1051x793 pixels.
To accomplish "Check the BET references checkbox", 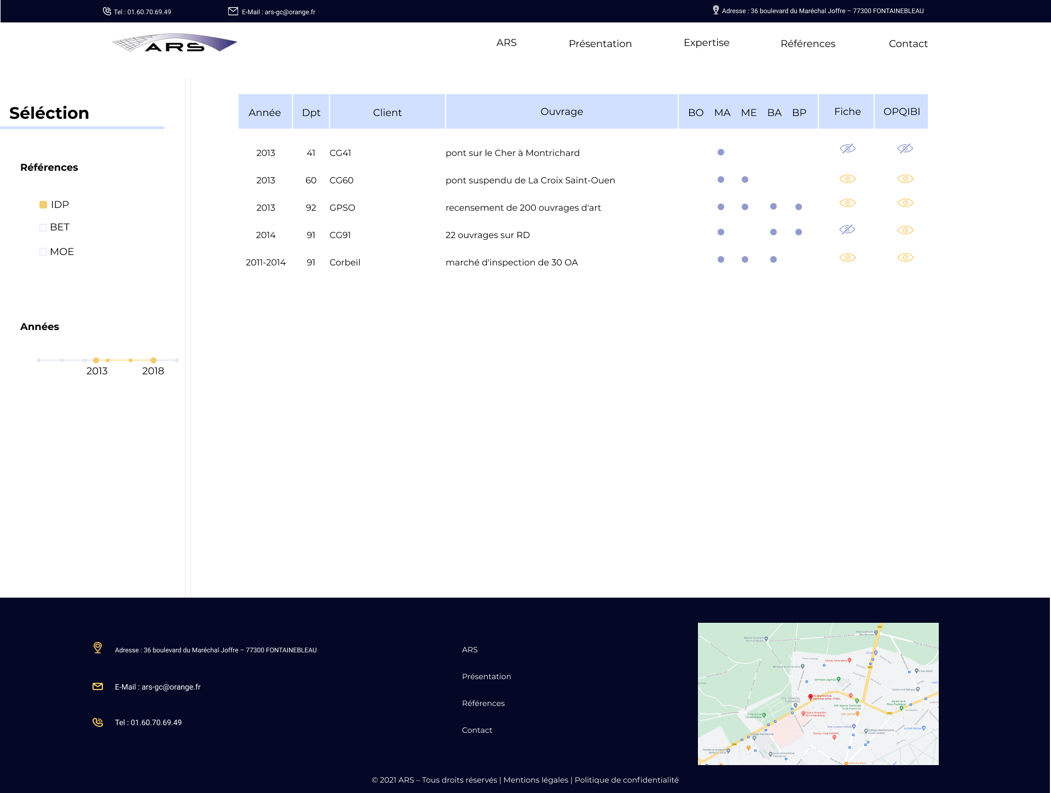I will point(43,228).
